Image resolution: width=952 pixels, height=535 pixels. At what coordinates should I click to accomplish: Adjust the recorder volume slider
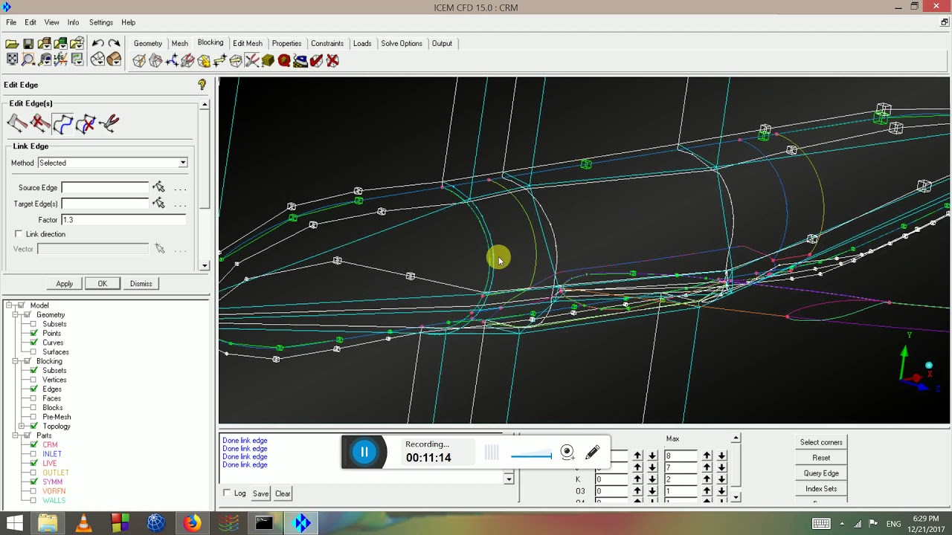tap(531, 455)
